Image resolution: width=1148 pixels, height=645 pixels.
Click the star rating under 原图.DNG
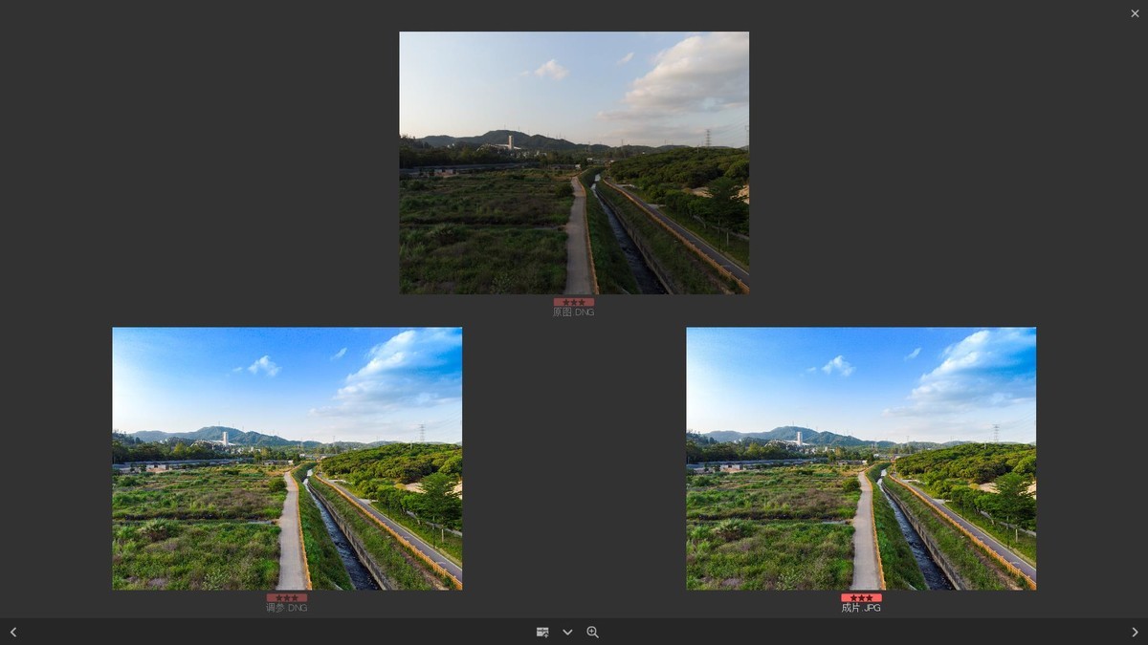click(x=574, y=302)
